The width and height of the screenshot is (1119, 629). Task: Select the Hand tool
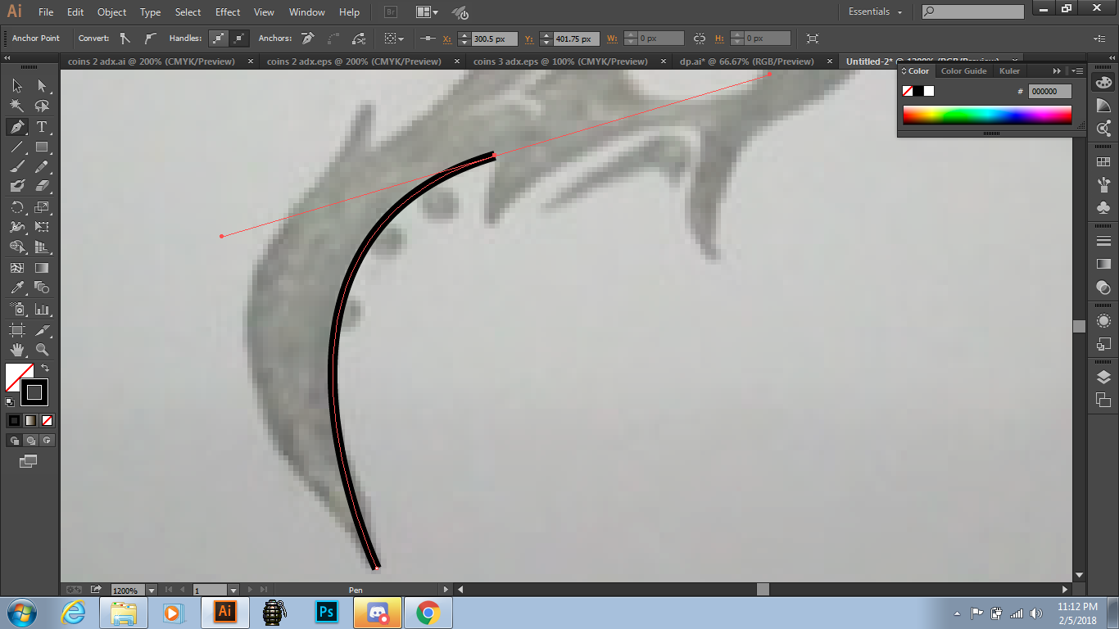16,350
